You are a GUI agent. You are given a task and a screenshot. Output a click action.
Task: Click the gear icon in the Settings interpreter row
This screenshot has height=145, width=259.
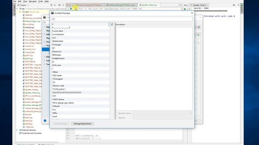[x=199, y=27]
